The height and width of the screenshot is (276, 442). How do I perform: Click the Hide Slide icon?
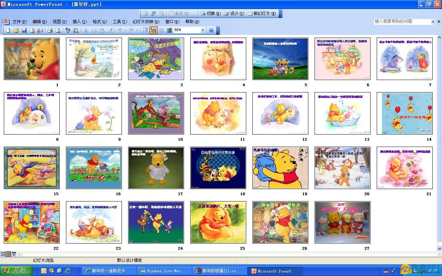point(145,13)
